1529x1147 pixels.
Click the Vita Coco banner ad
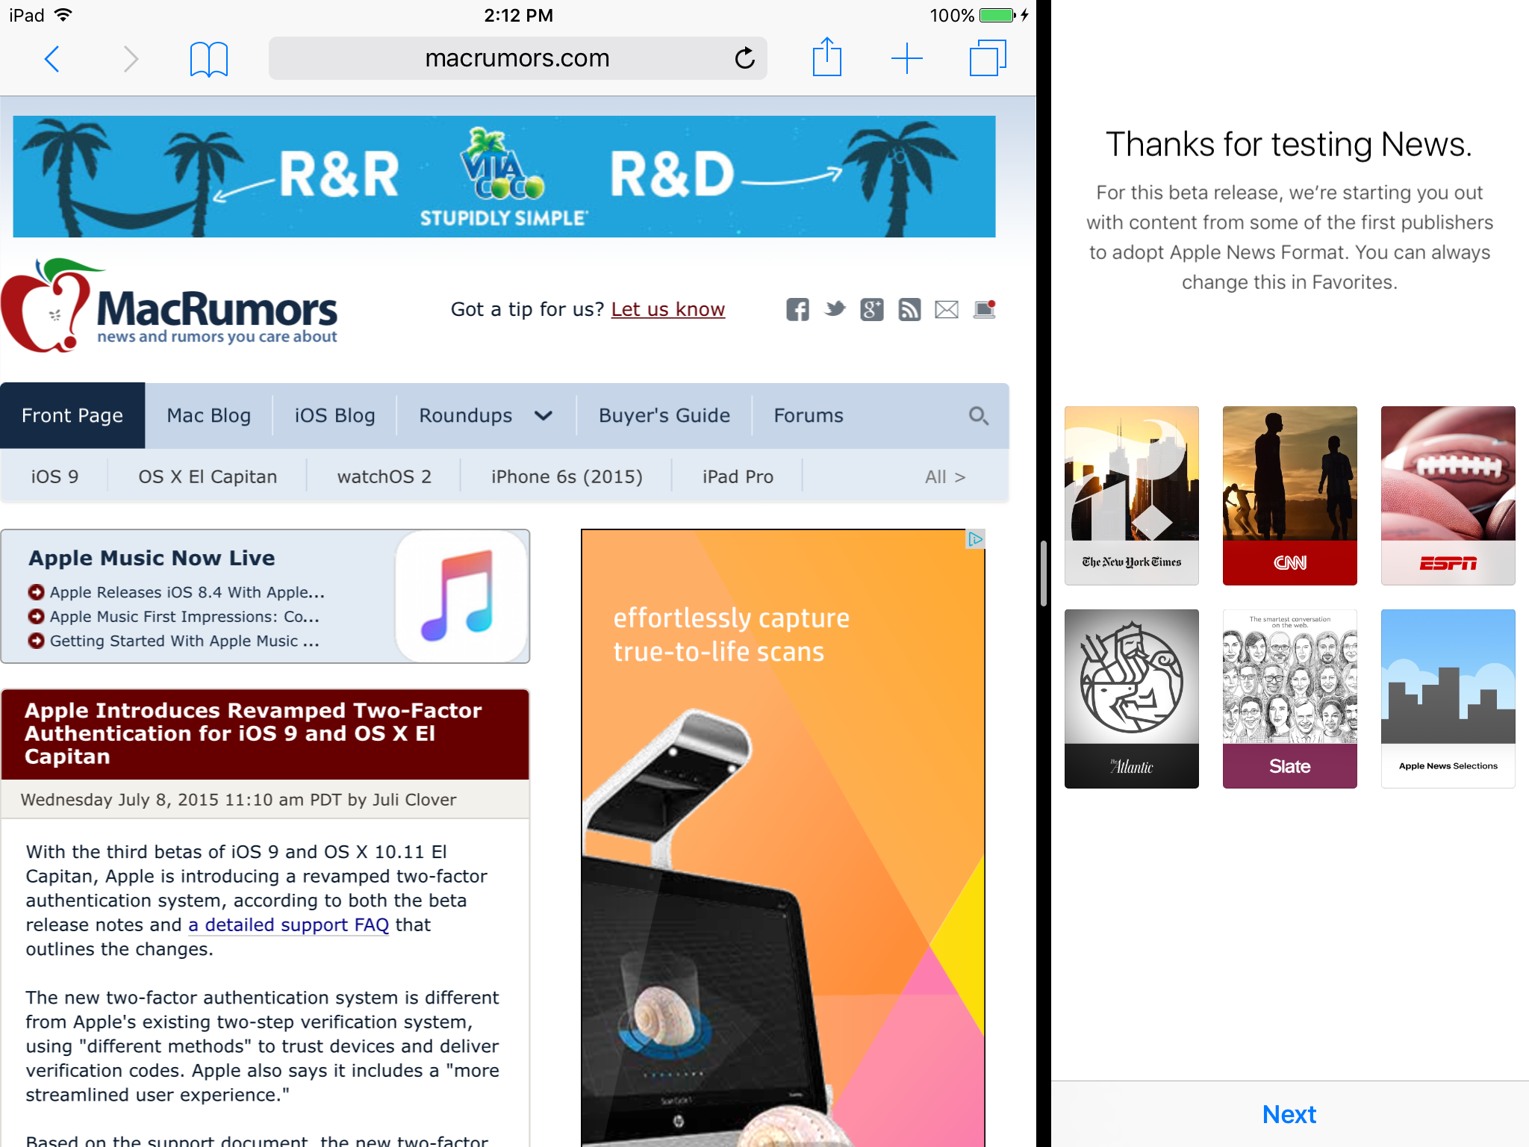[x=504, y=176]
